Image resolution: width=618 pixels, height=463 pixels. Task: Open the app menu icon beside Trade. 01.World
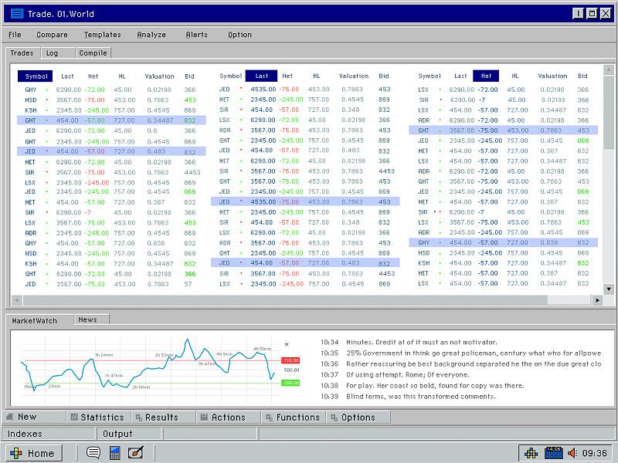pyautogui.click(x=17, y=14)
